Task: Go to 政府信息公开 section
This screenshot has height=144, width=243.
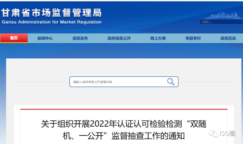Action: click(119, 38)
